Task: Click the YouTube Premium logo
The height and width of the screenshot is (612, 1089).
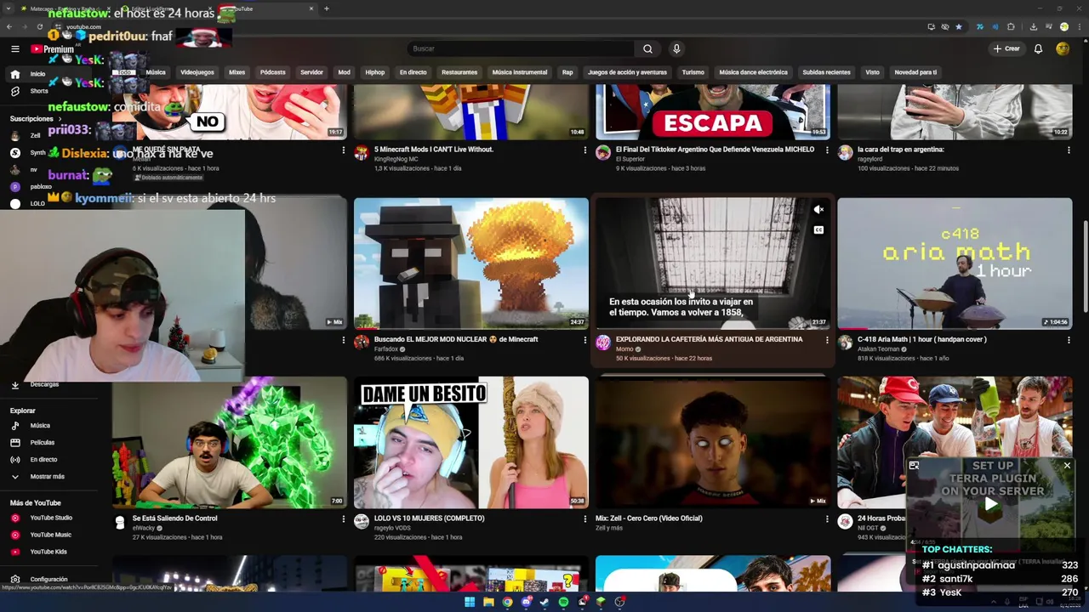Action: tap(53, 49)
